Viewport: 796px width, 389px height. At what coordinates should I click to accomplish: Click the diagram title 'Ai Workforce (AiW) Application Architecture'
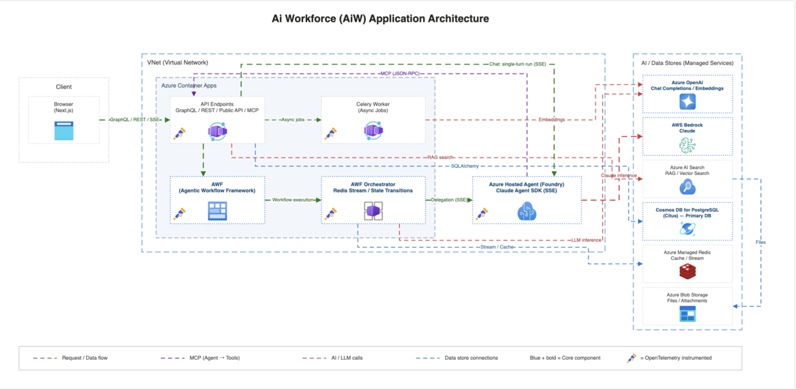pos(381,19)
